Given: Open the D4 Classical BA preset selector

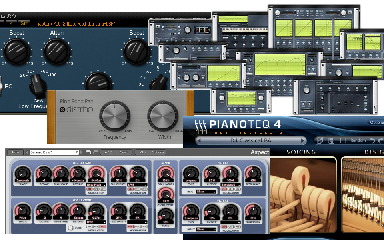Looking at the screenshot, I should (x=251, y=140).
